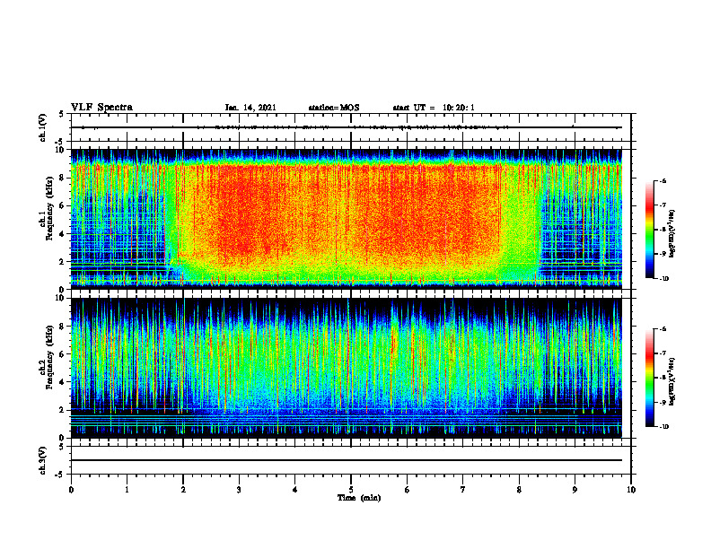711x549 pixels.
Task: Click the "station=MOS" label
Action: click(334, 108)
